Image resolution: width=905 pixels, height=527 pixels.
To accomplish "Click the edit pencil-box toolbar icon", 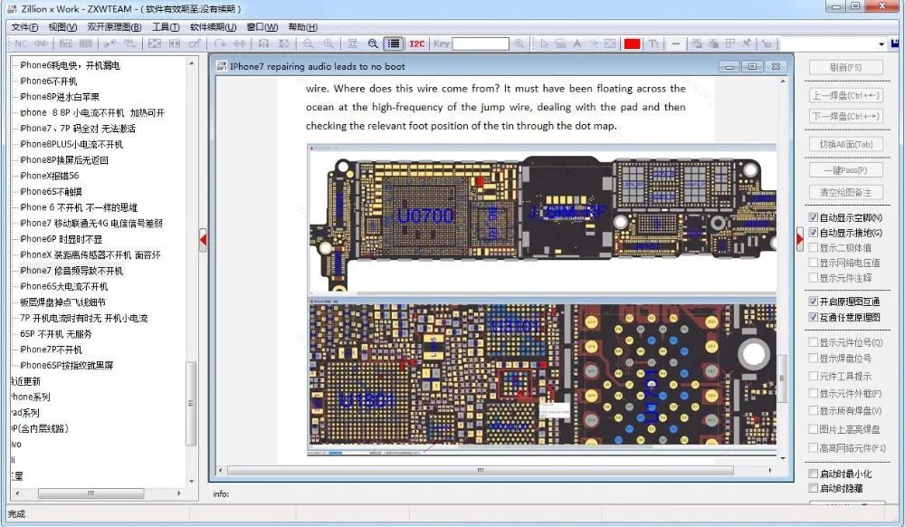I will coord(195,43).
